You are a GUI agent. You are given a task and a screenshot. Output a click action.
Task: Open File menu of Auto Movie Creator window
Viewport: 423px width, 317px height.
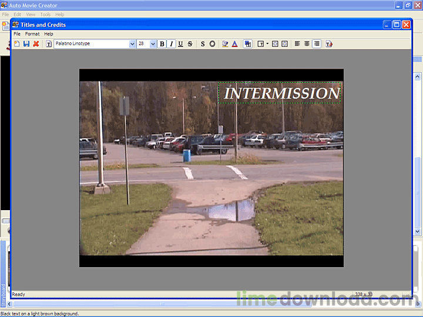[5, 15]
